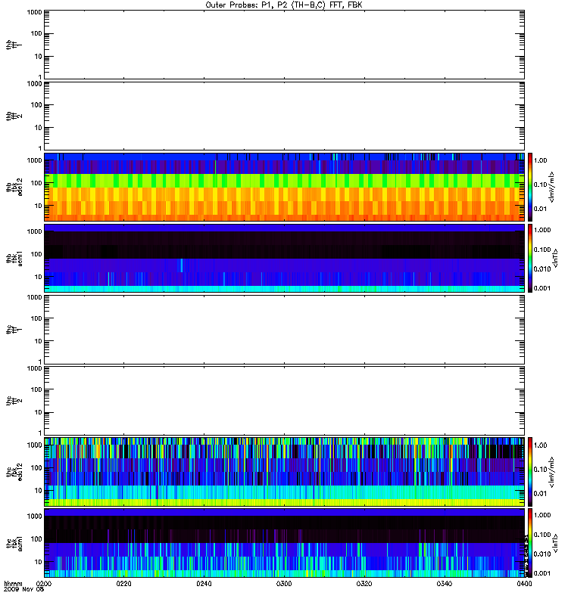Screen dimensions: 568x605
Task: Click the 'thb fbk scm1' y-axis title
Action: tap(14, 258)
